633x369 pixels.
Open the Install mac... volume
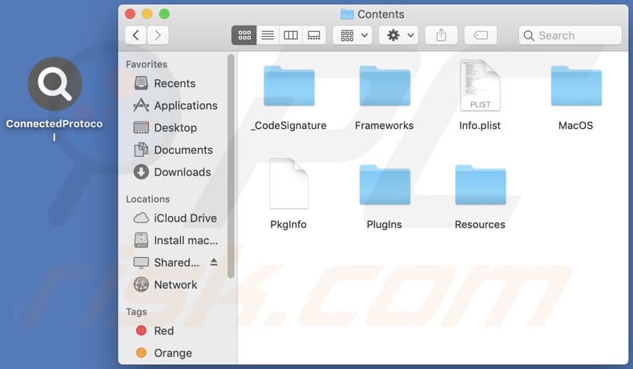click(175, 240)
